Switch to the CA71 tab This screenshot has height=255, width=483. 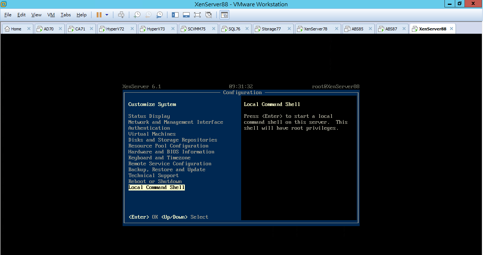pos(80,29)
